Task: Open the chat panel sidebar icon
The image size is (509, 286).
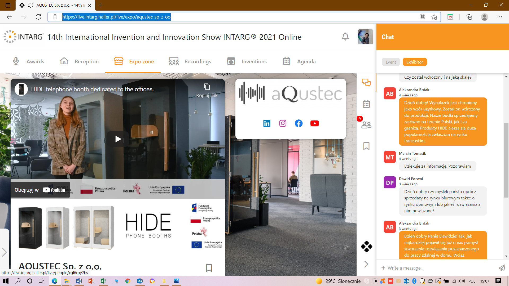Action: (366, 82)
